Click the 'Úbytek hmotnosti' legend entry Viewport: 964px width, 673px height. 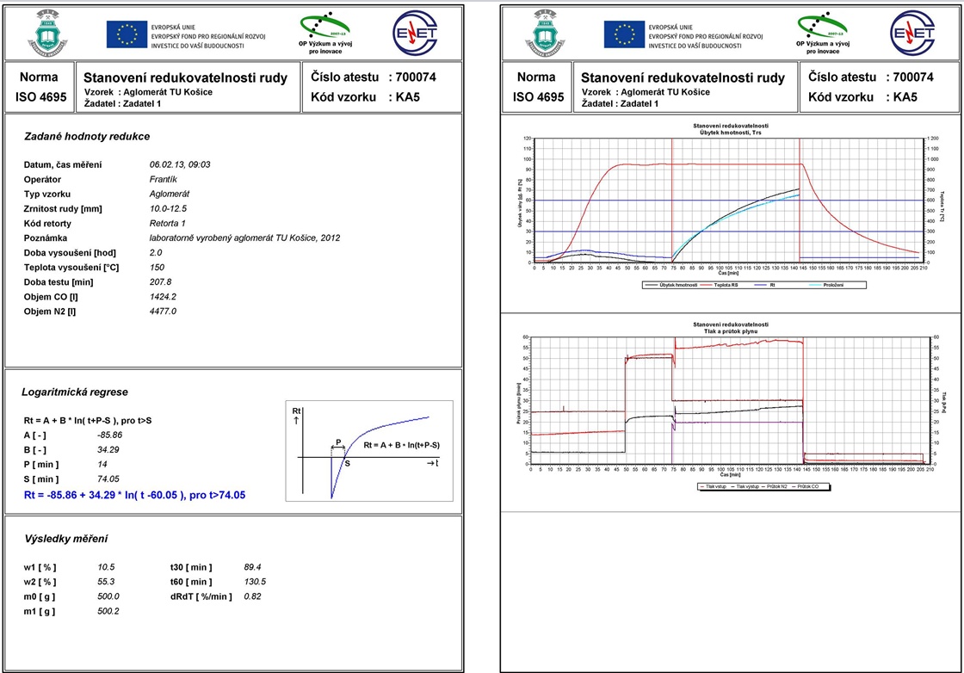671,285
